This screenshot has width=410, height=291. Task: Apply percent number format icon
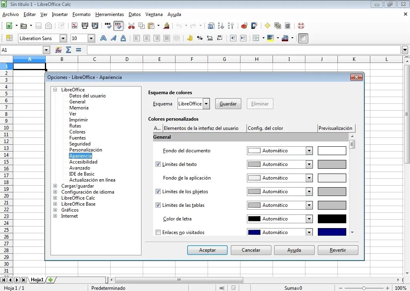[200, 38]
